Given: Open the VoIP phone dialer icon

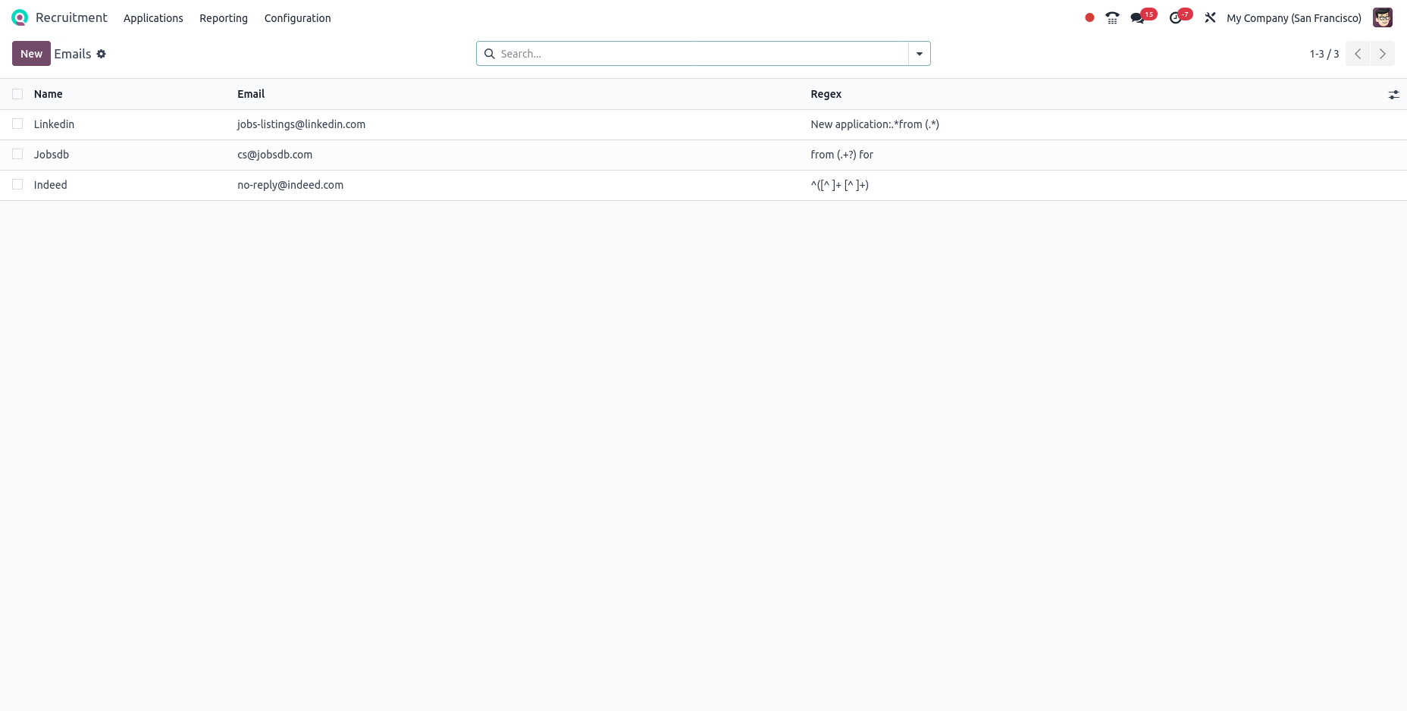Looking at the screenshot, I should (1112, 17).
